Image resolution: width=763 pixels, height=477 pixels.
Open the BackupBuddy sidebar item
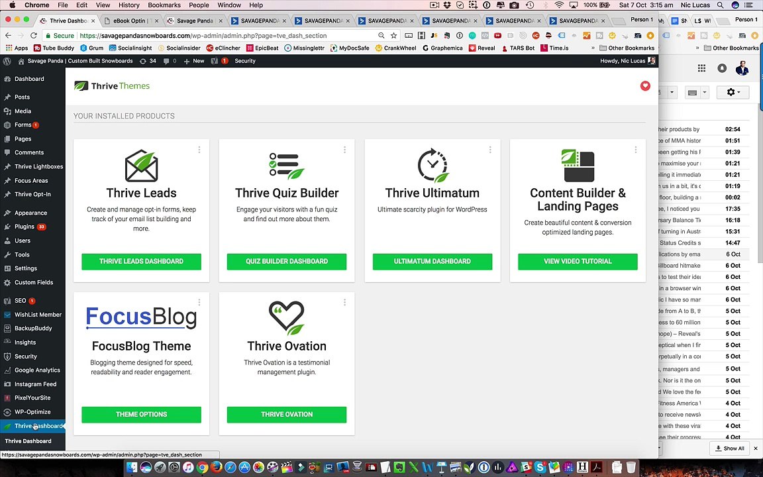coord(32,329)
